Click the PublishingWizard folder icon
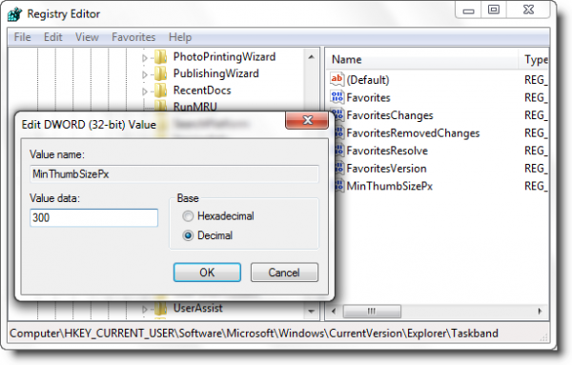The width and height of the screenshot is (572, 365). (x=161, y=73)
